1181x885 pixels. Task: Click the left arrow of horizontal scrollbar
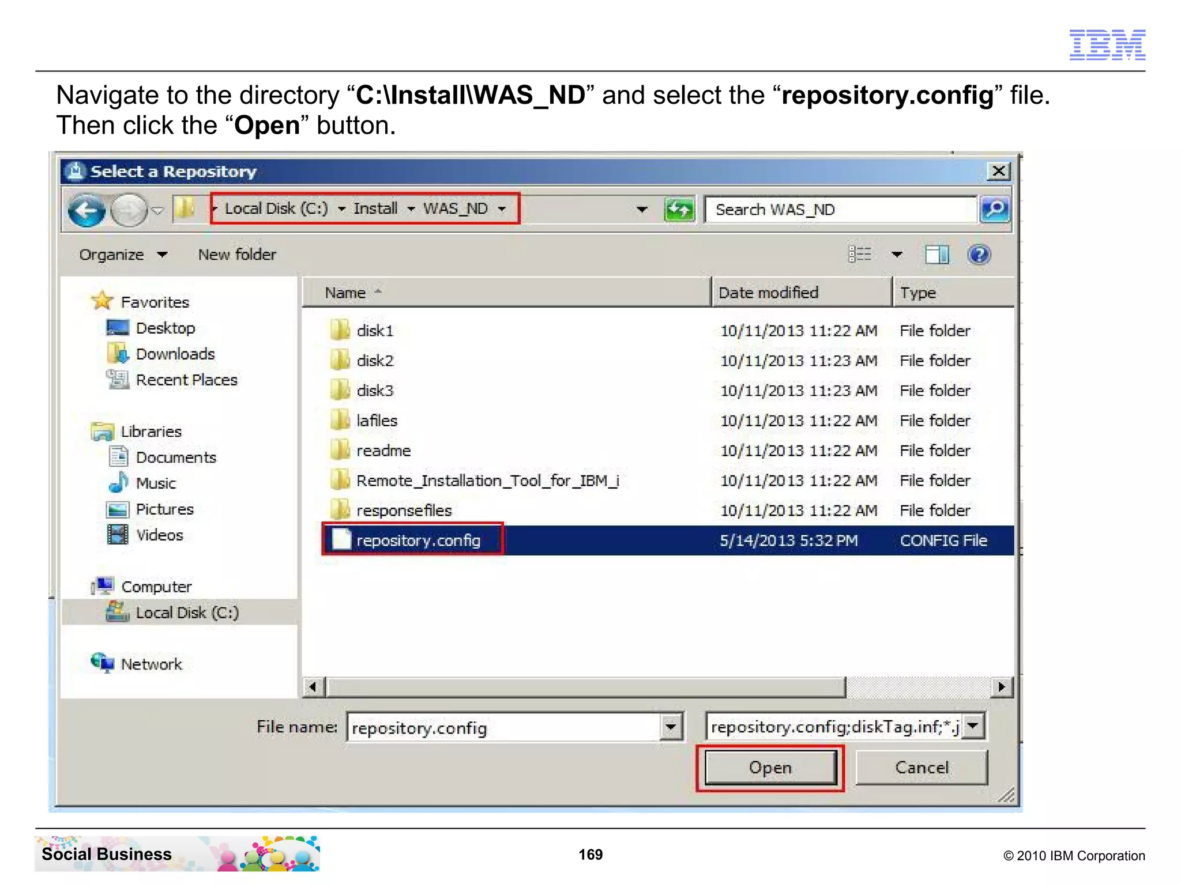pos(313,687)
